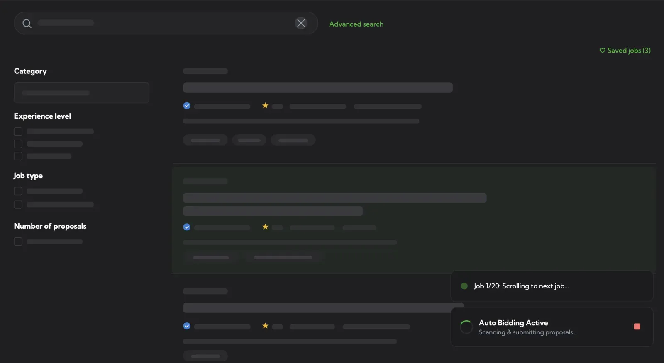This screenshot has width=664, height=363.
Task: Click the verified badge on the green highlighted job
Action: 187,227
